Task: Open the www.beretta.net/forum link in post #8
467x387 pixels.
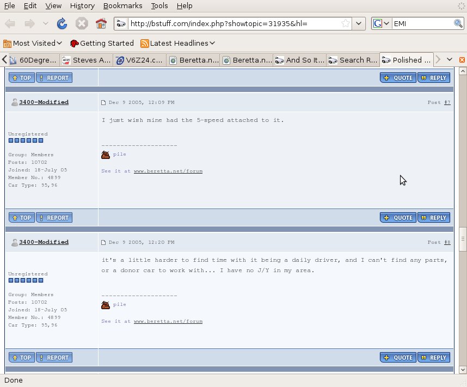Action: pyautogui.click(x=168, y=322)
